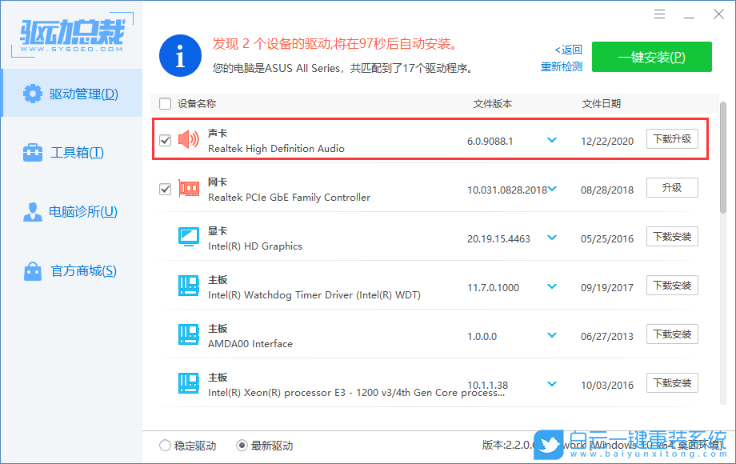
Task: Click the 下载升级 button for the sound card
Action: 672,138
